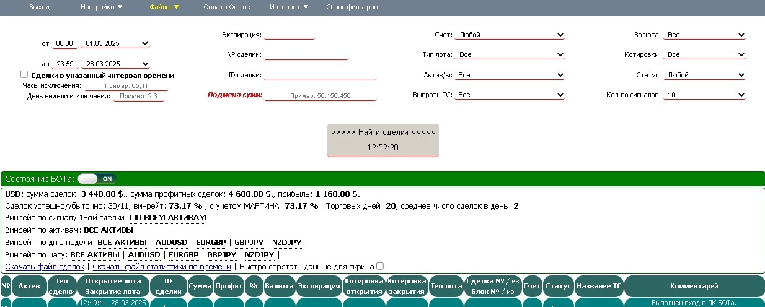Open the Кол-во сигналов dropdown
The height and width of the screenshot is (307, 765).
pyautogui.click(x=704, y=95)
